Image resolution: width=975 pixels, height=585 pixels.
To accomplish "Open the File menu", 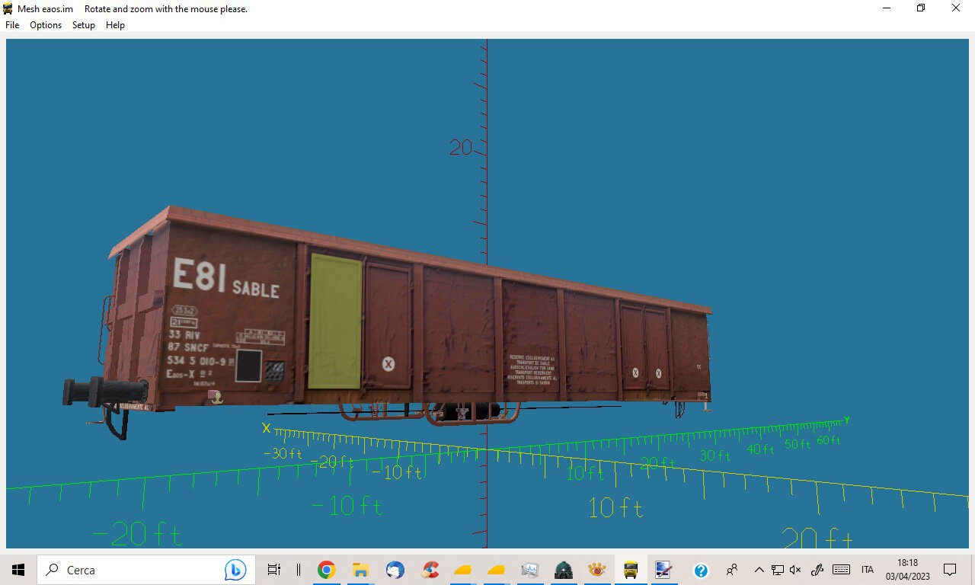I will tap(12, 25).
